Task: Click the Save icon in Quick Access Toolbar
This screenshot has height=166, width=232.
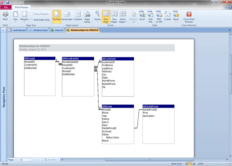Action: click(x=8, y=2)
